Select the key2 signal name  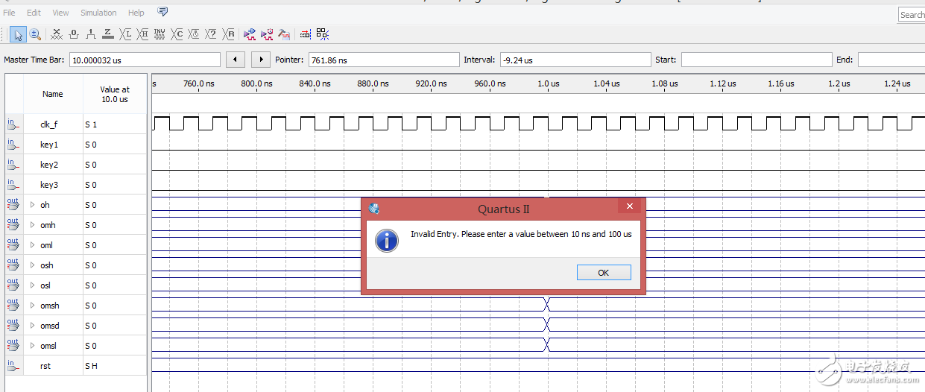click(x=49, y=165)
